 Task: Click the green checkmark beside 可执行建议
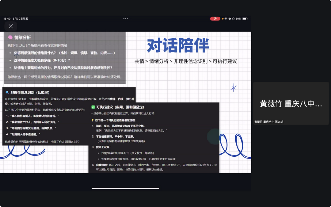(x=93, y=107)
